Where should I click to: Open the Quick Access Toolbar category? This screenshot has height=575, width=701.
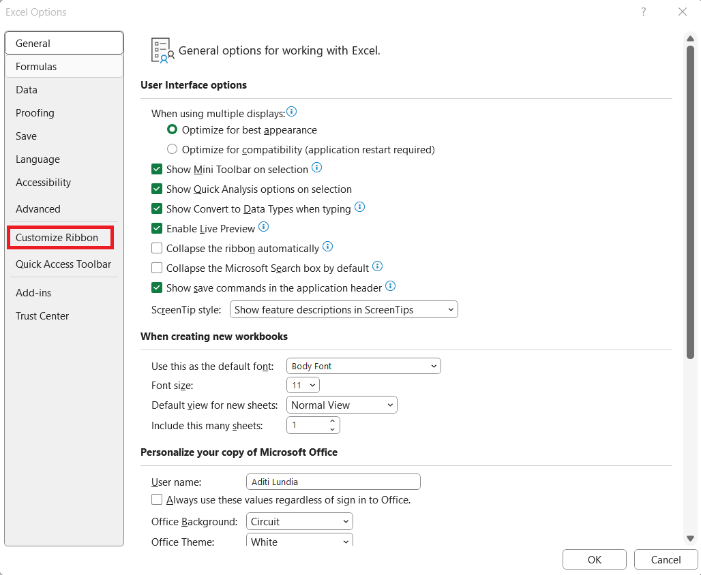coord(64,264)
